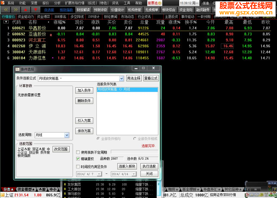Click the red up triangle toolbar button
This screenshot has width=277, height=198.
tap(26, 10)
